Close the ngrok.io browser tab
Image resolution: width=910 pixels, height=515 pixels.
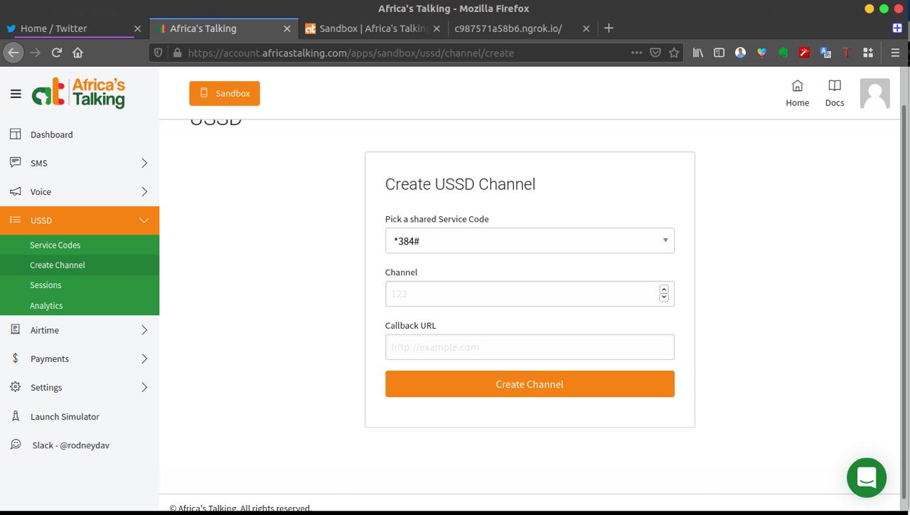tap(586, 28)
